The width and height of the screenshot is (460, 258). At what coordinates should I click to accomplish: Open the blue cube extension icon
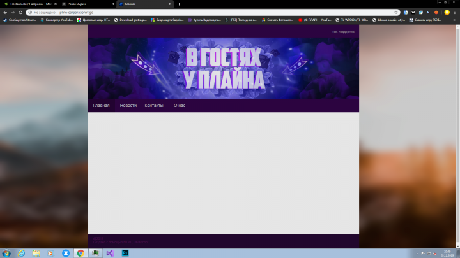point(421,13)
